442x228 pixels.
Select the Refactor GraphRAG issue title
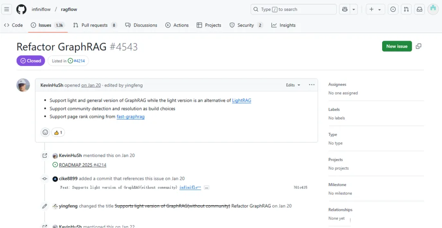(x=61, y=47)
